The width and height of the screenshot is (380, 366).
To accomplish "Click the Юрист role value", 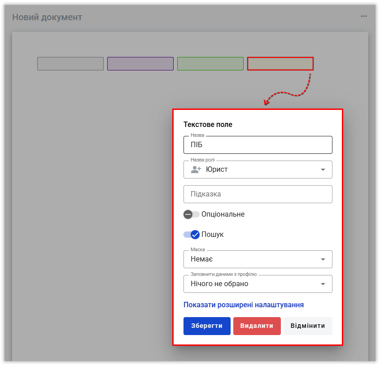I will click(217, 170).
